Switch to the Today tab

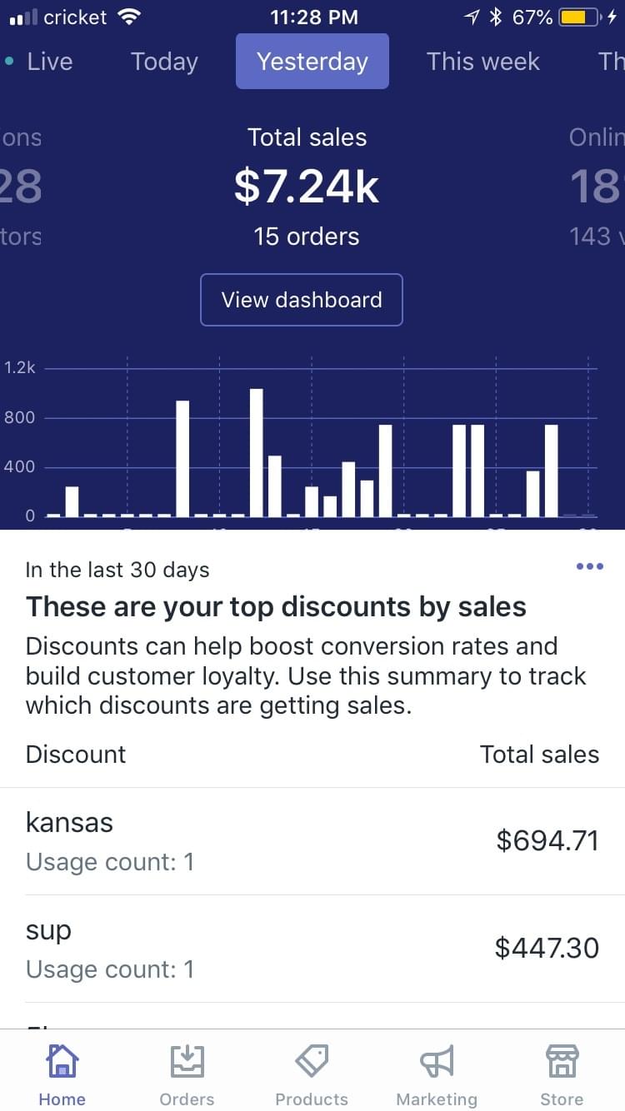(x=164, y=62)
